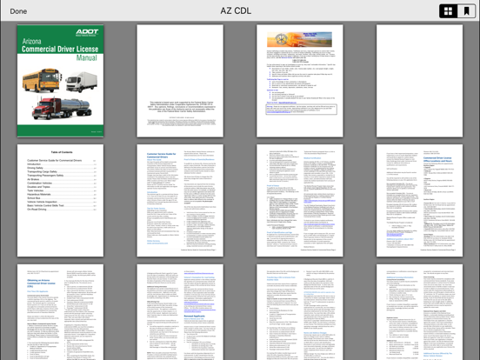Open the Renewal Applicants page thumbnail
The width and height of the screenshot is (480, 360).
tap(180, 312)
